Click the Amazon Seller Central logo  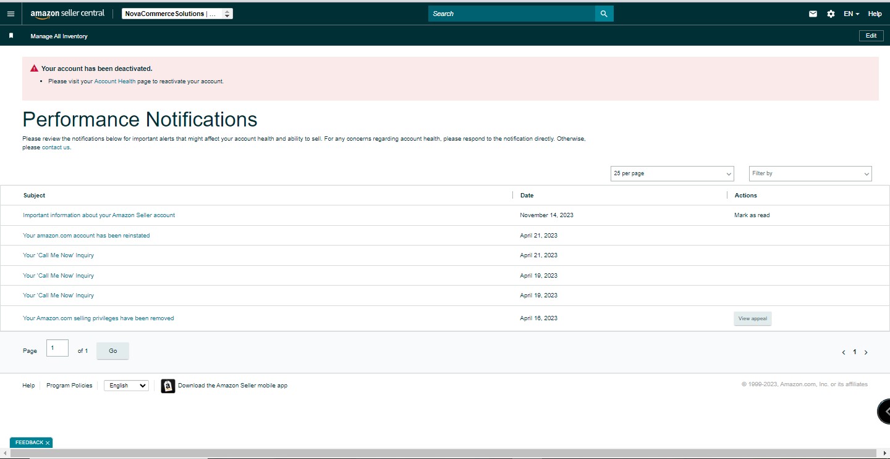tap(67, 14)
